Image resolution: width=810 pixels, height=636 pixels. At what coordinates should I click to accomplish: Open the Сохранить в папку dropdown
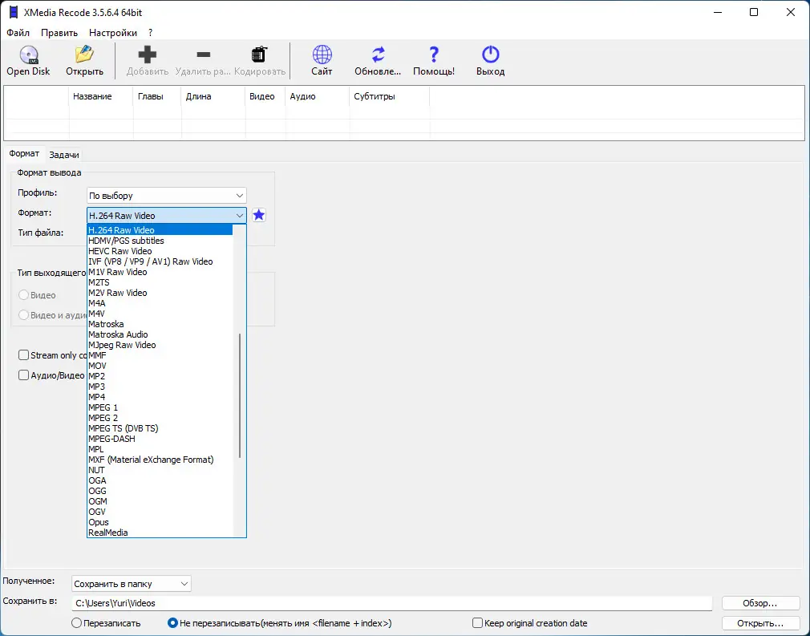[x=132, y=584]
